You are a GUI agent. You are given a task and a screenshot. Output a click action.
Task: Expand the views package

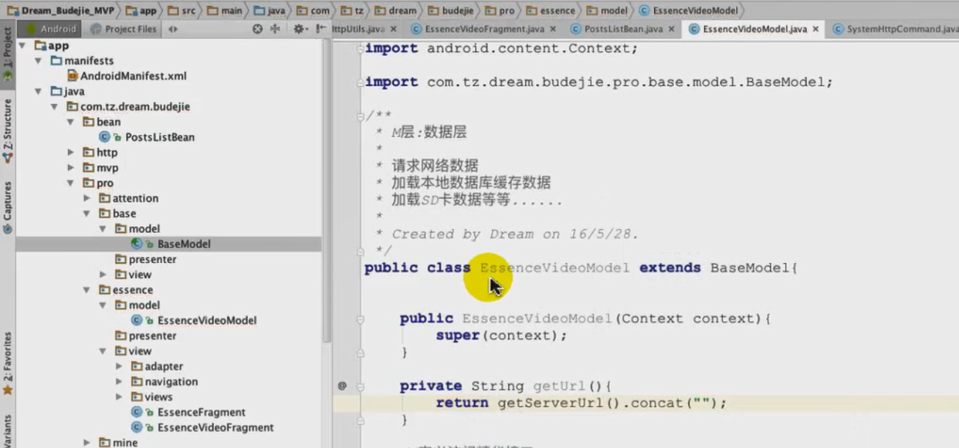(x=119, y=397)
